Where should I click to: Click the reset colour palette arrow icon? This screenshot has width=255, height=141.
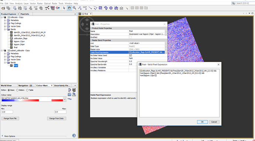[69, 90]
